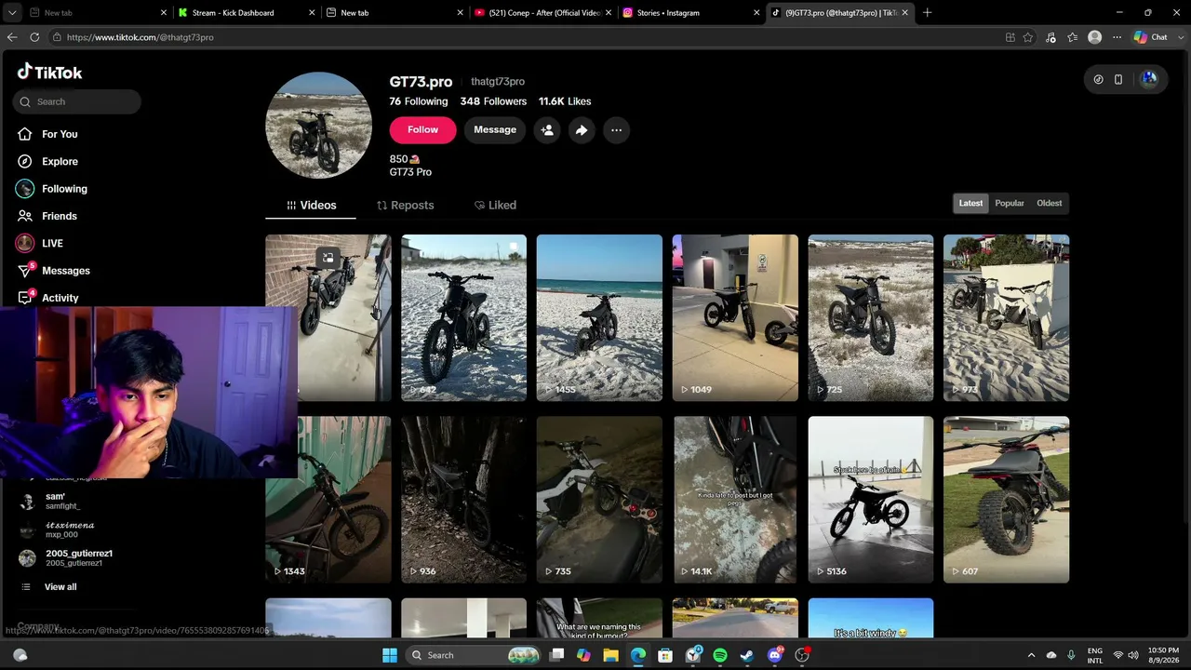Click the TikTok coins icon
Viewport: 1191px width, 670px height.
[1098, 79]
